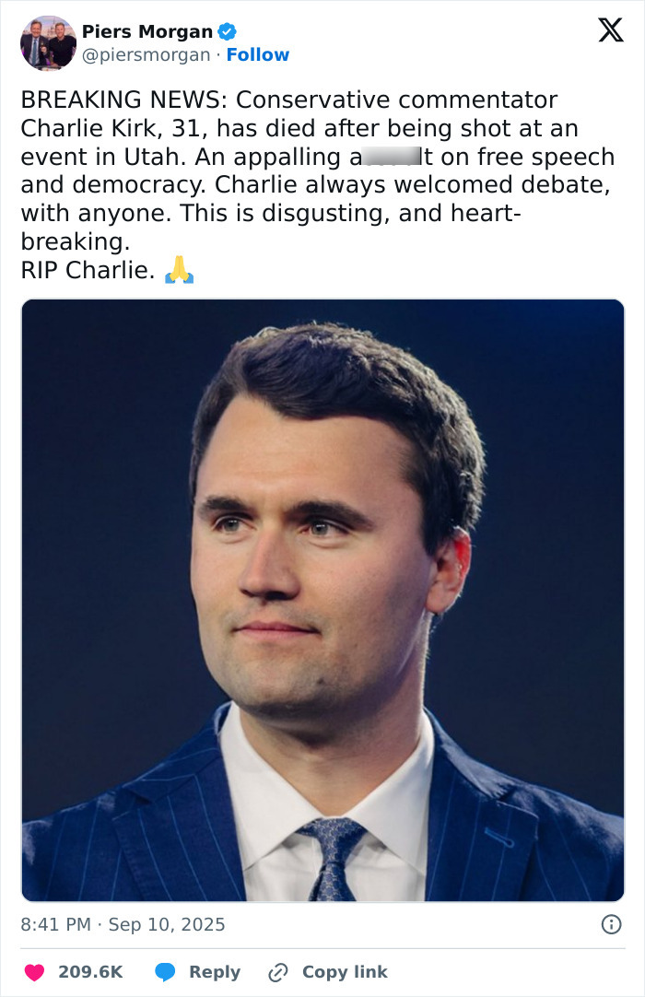
Task: Click Piers Morgan's circular profile picture
Action: coord(48,42)
